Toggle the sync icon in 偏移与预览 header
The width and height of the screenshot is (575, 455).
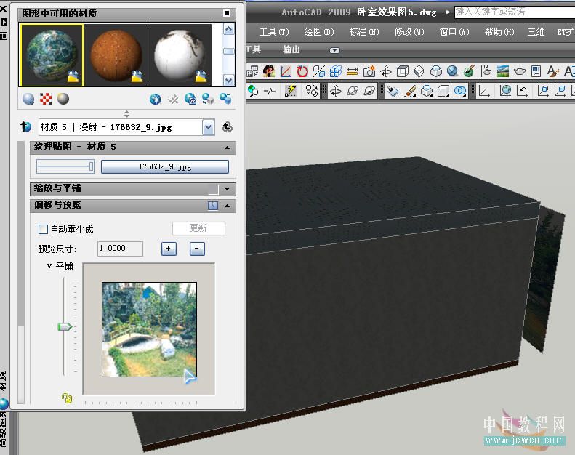click(x=213, y=206)
